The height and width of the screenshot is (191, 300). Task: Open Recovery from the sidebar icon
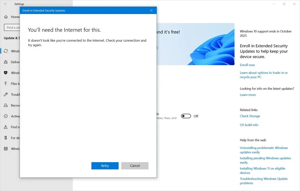(x=6, y=105)
